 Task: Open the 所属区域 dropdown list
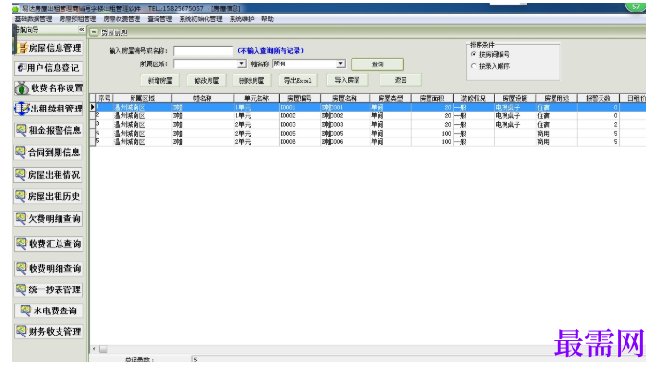pyautogui.click(x=241, y=63)
